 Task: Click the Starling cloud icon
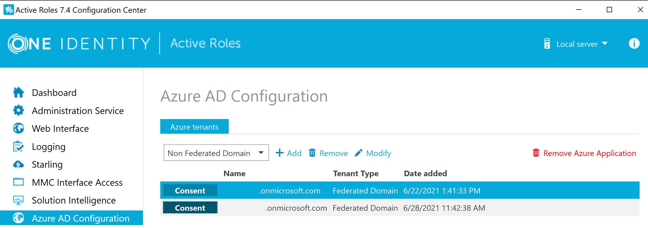[x=18, y=164]
